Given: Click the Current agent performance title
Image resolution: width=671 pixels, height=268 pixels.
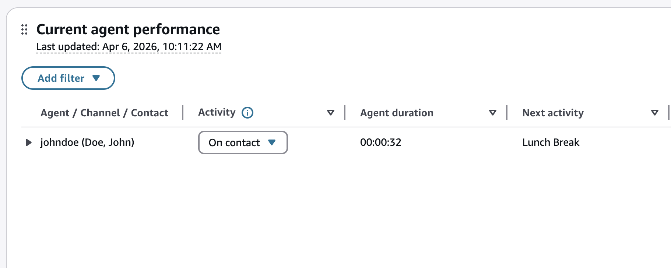Looking at the screenshot, I should (x=128, y=29).
